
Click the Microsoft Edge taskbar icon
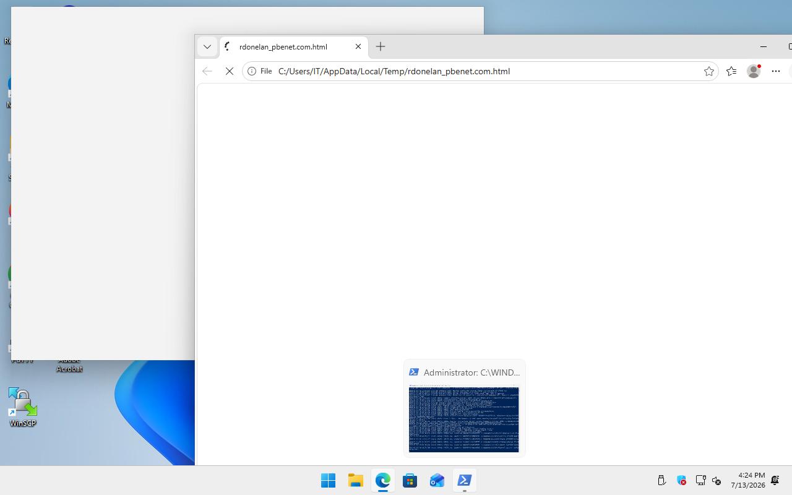coord(382,480)
